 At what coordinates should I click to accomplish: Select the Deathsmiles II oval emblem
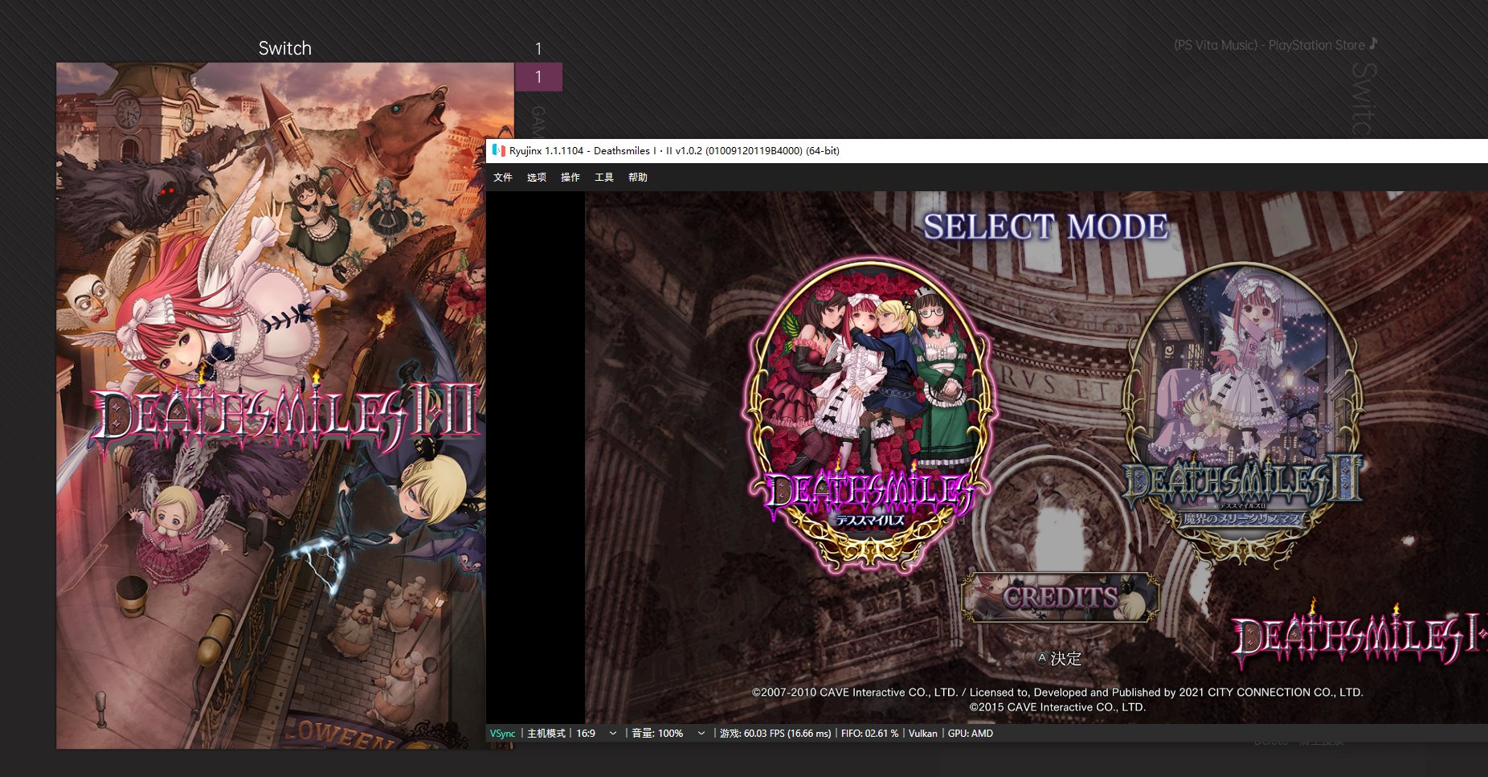[x=1242, y=410]
